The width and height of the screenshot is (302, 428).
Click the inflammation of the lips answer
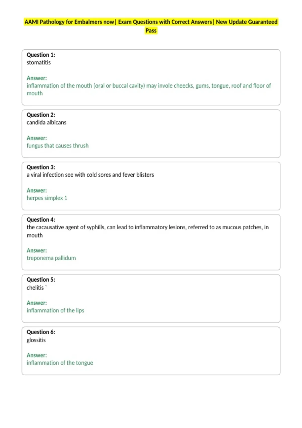point(55,310)
